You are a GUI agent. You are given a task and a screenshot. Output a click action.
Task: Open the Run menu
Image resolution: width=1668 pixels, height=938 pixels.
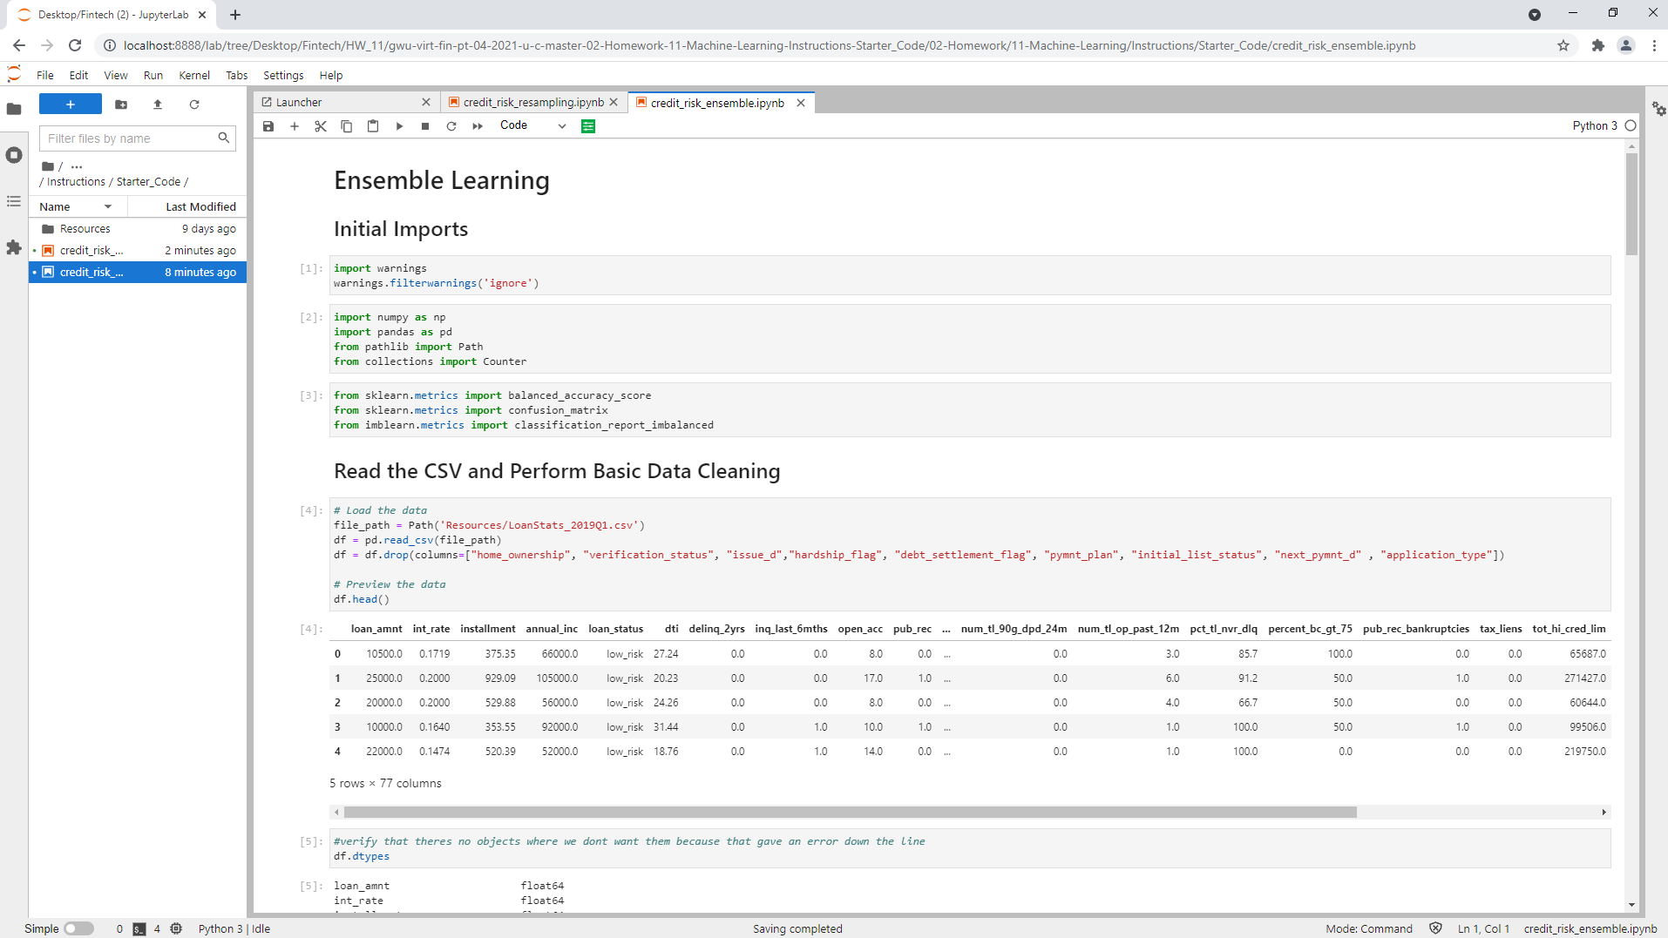[x=153, y=76]
